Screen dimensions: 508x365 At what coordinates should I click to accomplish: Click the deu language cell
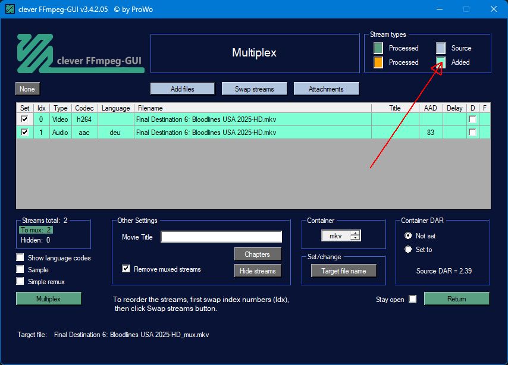point(115,132)
